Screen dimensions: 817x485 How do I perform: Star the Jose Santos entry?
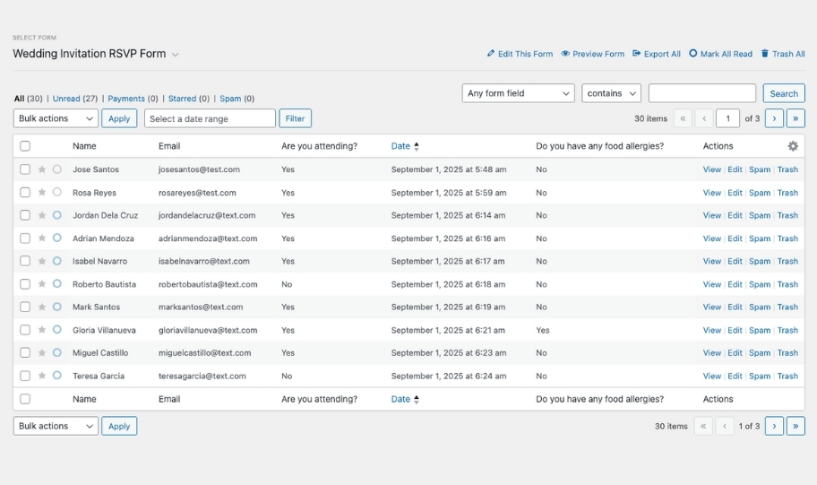(41, 169)
